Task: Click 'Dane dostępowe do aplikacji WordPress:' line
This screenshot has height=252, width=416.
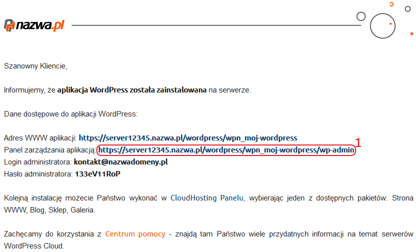Action: 71,114
